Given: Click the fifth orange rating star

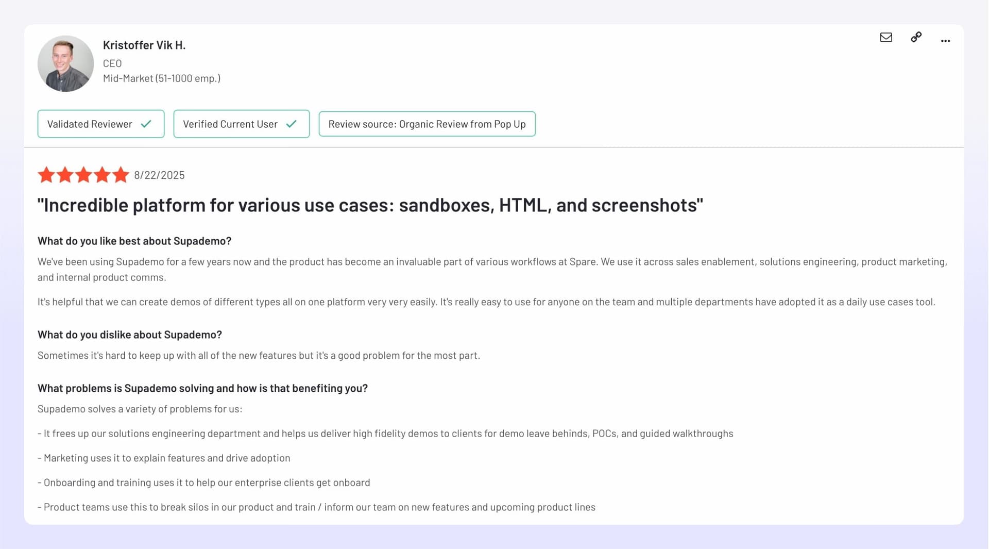Looking at the screenshot, I should [x=121, y=175].
